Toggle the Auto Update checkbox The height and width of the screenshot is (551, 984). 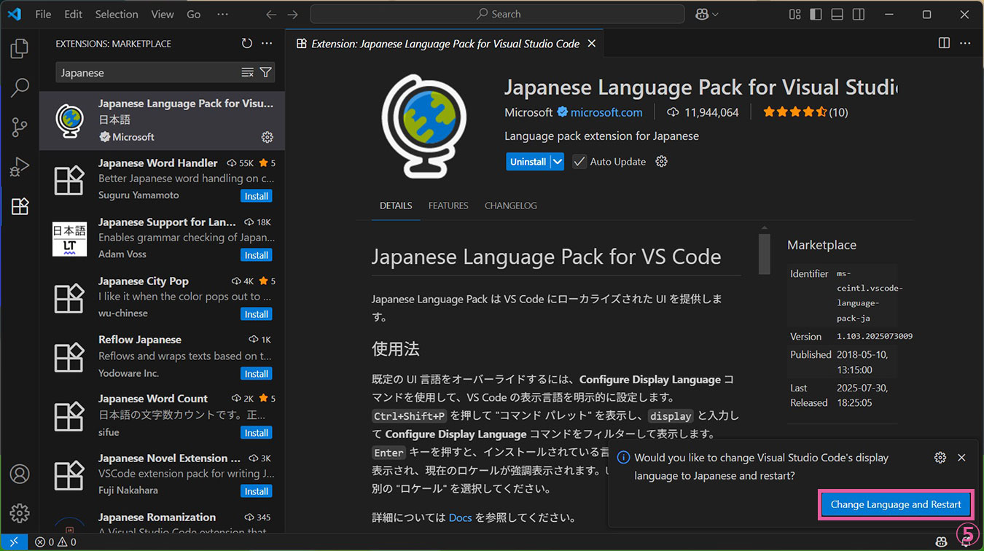click(x=579, y=162)
